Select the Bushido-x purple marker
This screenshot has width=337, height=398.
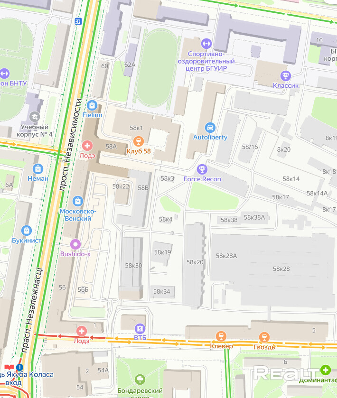click(75, 244)
